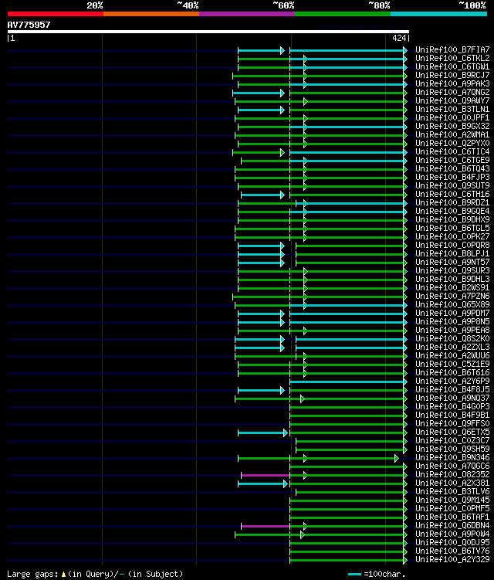Click the cyan alignment bar in UniRef100_A2Y6P9 row
494x580 pixels.
(347, 382)
